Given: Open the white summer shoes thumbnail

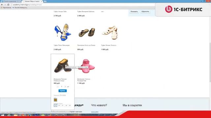Looking at the screenshot, I should pyautogui.click(x=110, y=32).
